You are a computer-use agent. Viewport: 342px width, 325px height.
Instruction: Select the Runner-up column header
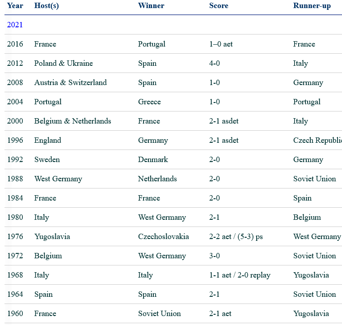[x=312, y=6]
